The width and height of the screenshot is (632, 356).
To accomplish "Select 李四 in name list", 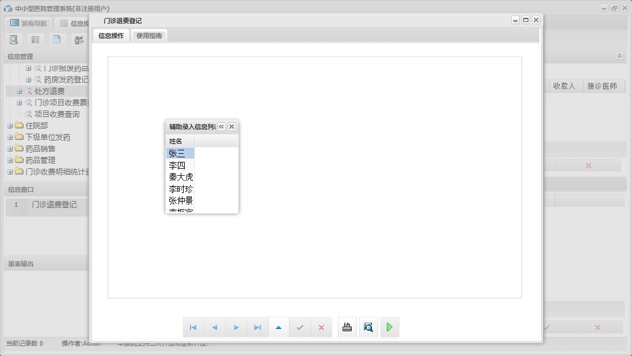I will click(x=180, y=165).
